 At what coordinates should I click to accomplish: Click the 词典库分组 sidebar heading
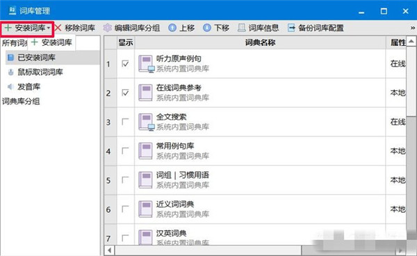click(x=21, y=101)
